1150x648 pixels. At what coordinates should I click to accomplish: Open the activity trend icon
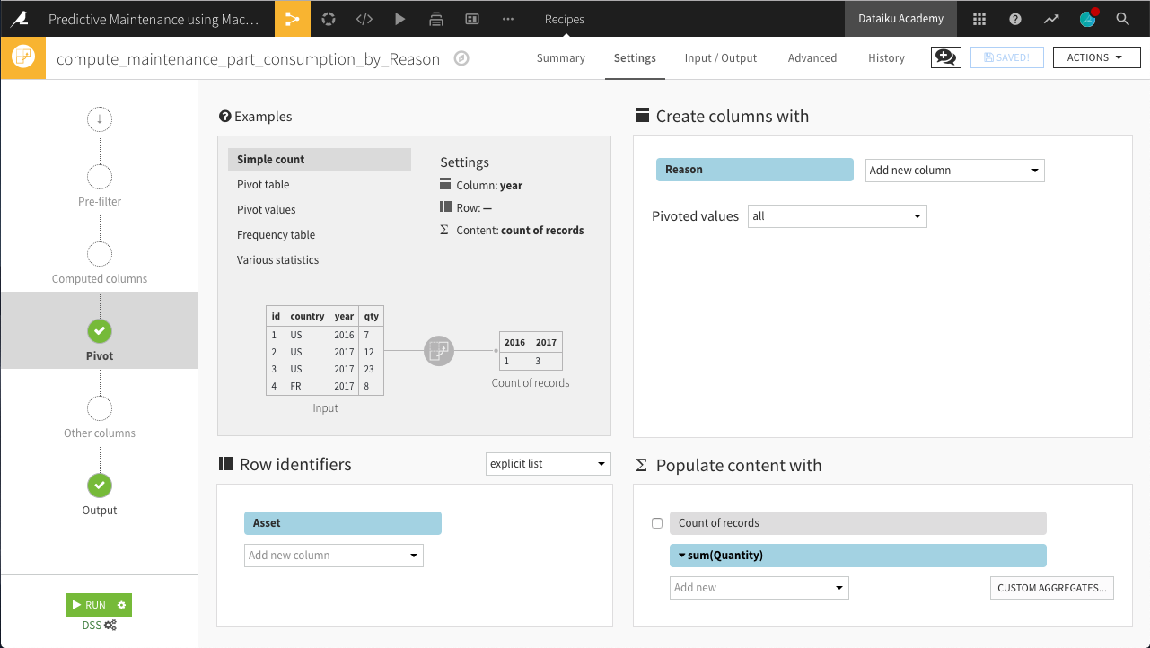click(1050, 19)
